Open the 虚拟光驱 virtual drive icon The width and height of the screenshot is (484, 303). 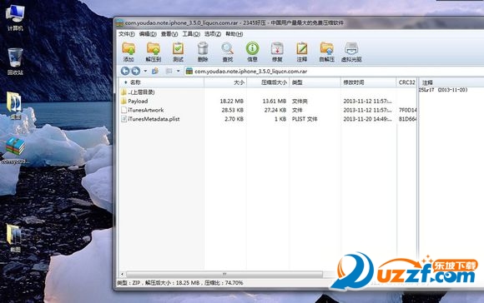[351, 52]
